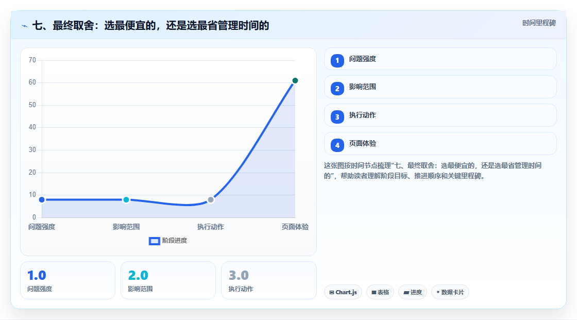Click the y-axis value 60
The image size is (577, 320).
pos(32,82)
